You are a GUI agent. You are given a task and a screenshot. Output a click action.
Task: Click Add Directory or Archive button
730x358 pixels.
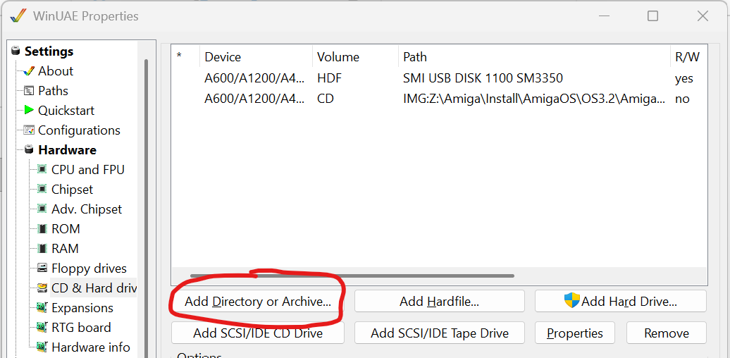click(x=257, y=302)
